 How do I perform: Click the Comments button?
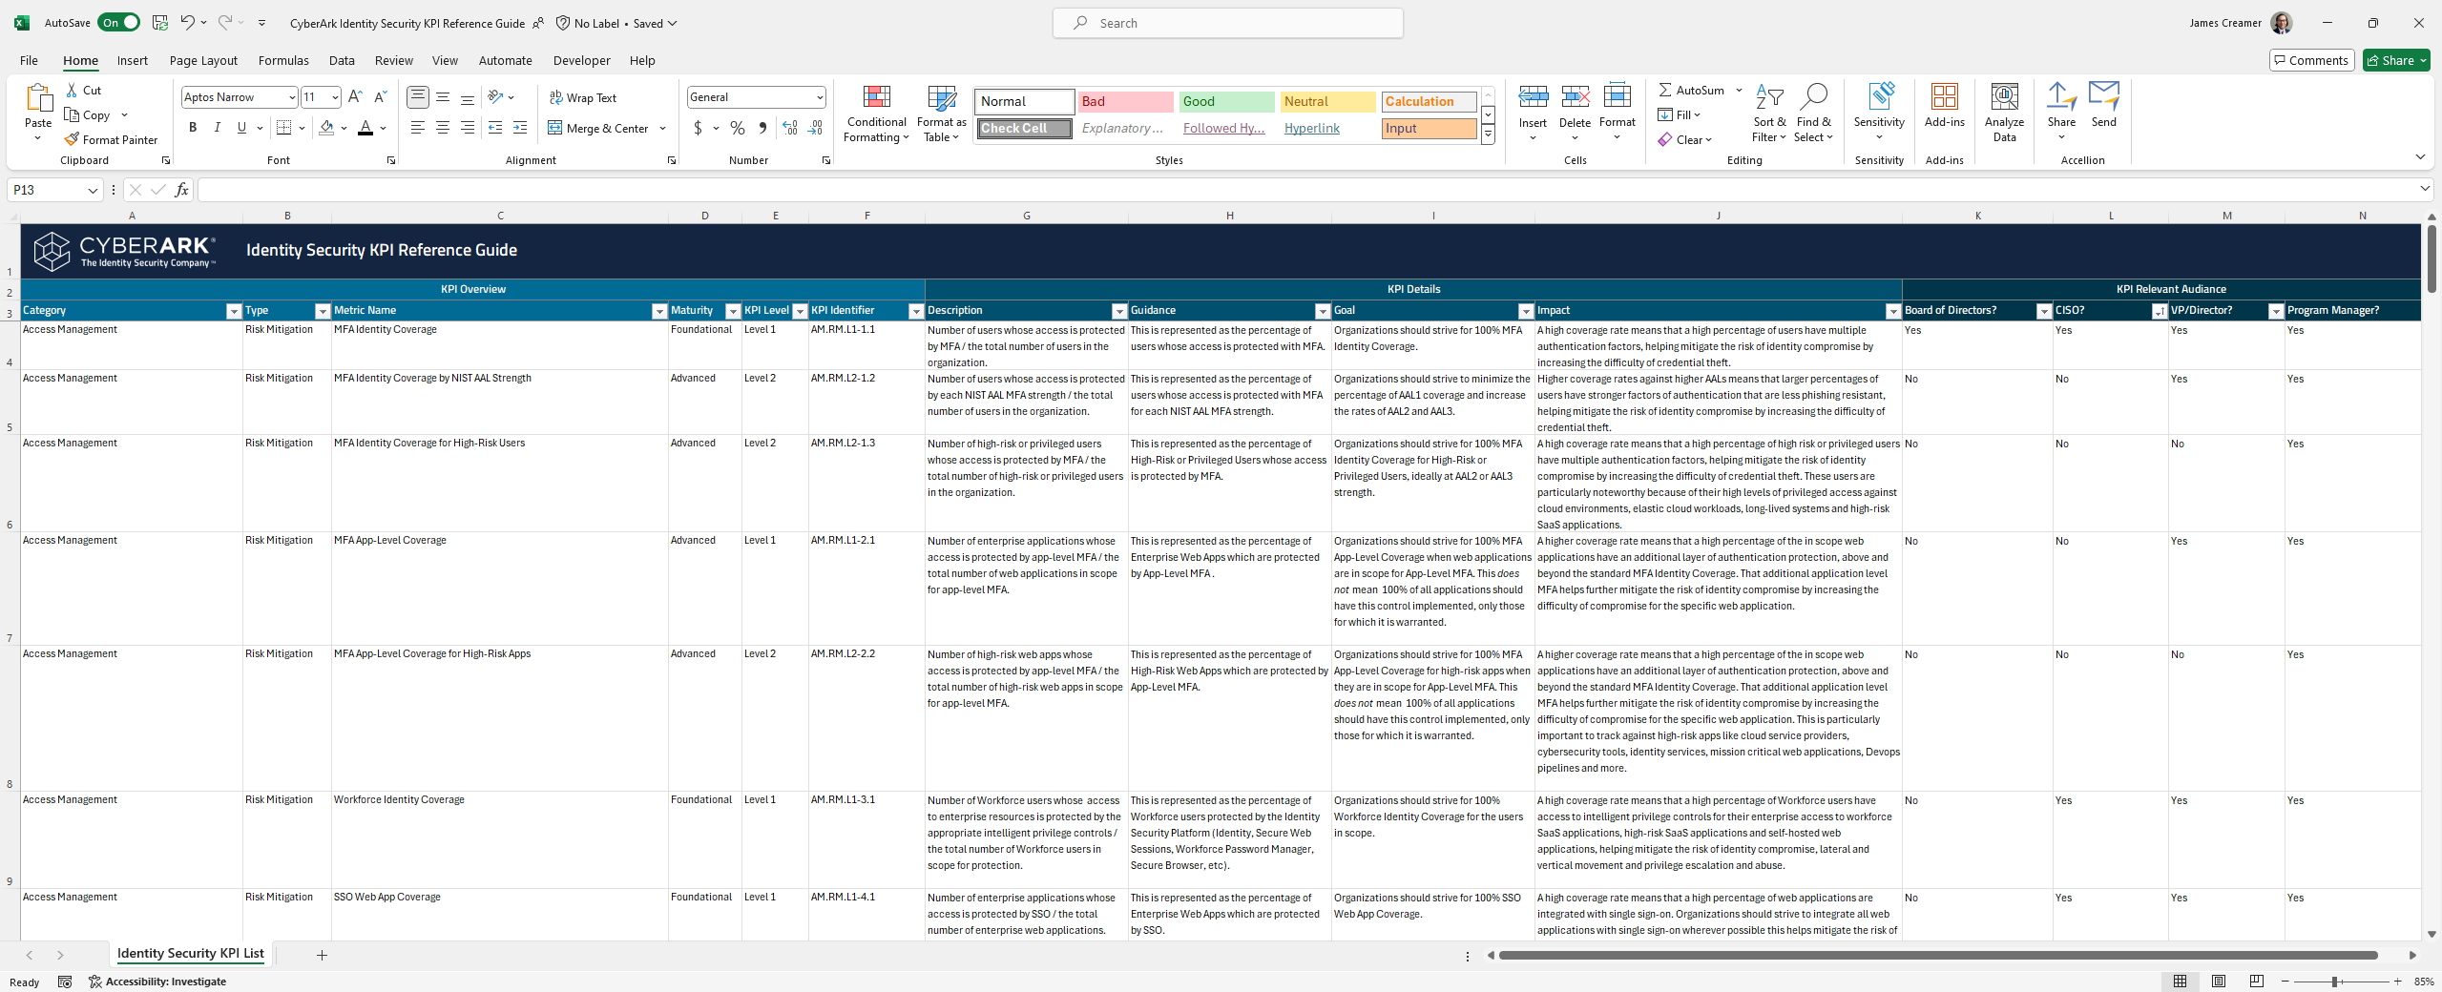2310,60
